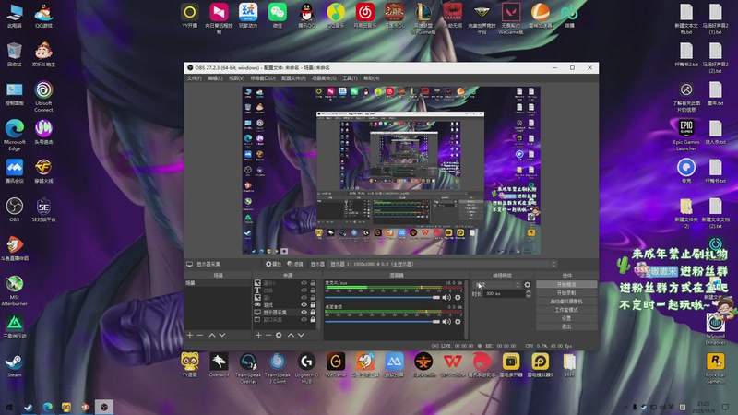
Task: Open the scene transition type dropdown
Action: (x=496, y=285)
